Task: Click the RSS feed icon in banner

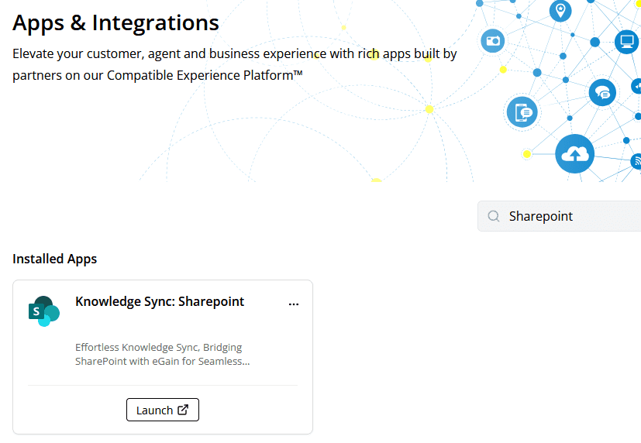Action: click(636, 161)
